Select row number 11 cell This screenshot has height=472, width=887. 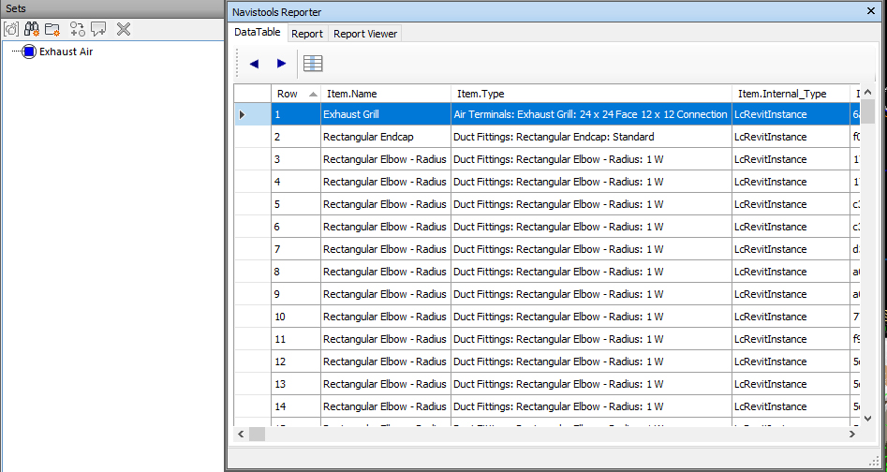coord(296,339)
